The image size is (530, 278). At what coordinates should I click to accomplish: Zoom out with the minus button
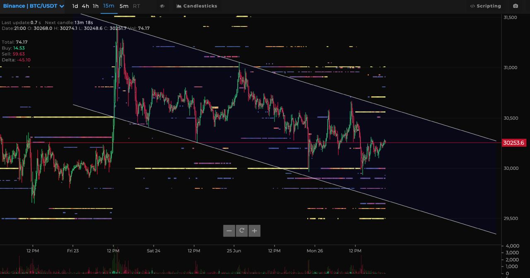(x=229, y=230)
